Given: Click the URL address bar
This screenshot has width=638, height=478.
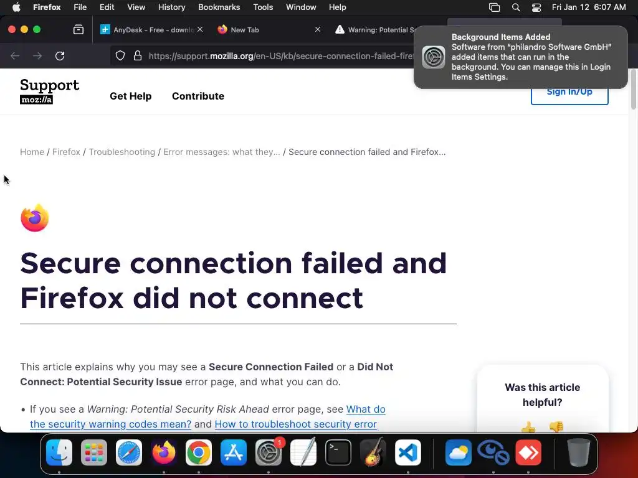Looking at the screenshot, I should 281,56.
